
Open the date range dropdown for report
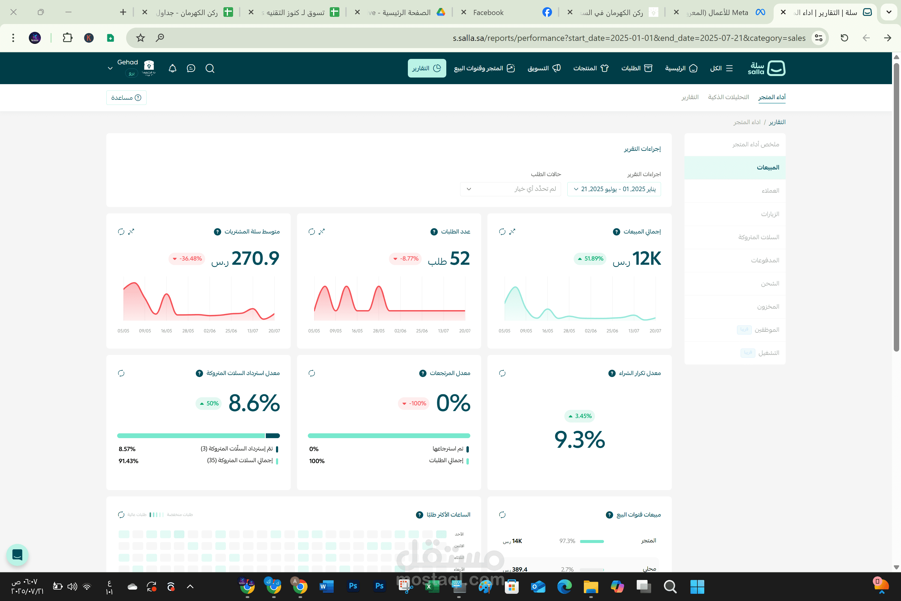[x=614, y=189]
